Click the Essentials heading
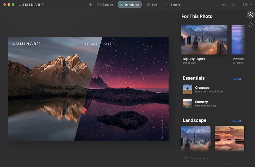The height and width of the screenshot is (167, 255). [193, 78]
